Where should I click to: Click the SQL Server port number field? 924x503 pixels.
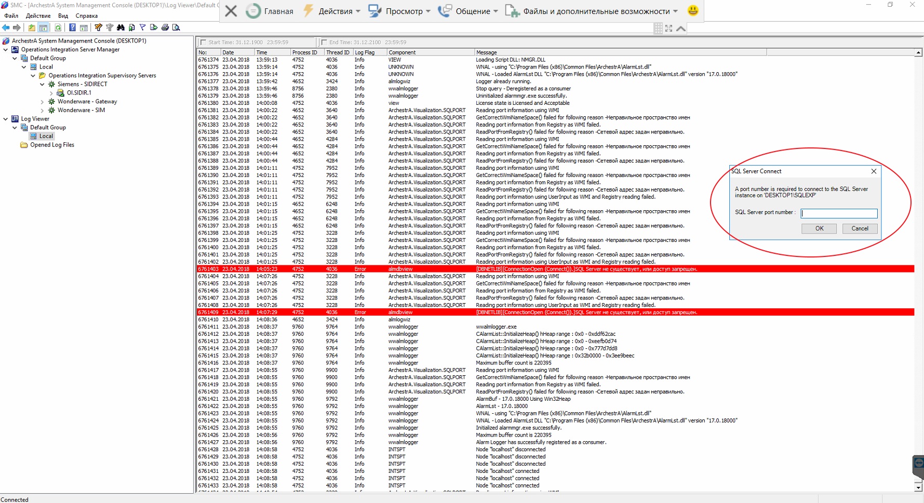pos(839,213)
